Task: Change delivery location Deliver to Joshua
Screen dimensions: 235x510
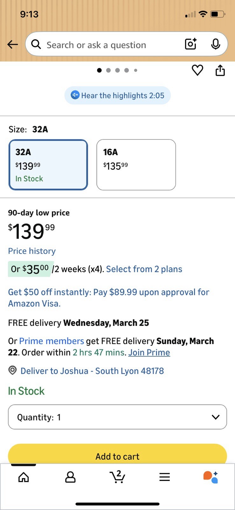Action: [x=92, y=371]
